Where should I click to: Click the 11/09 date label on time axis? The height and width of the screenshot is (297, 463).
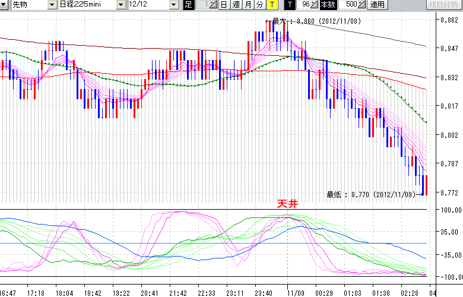pyautogui.click(x=295, y=293)
